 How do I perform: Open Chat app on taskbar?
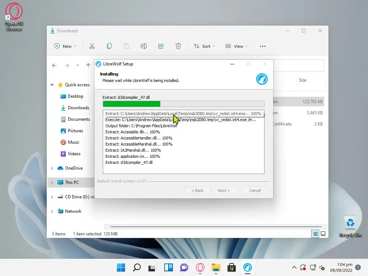pos(184,267)
